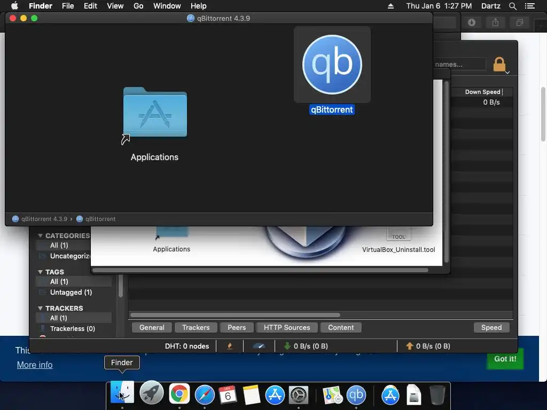This screenshot has height=410, width=547.
Task: Open the Window menu
Action: (167, 6)
